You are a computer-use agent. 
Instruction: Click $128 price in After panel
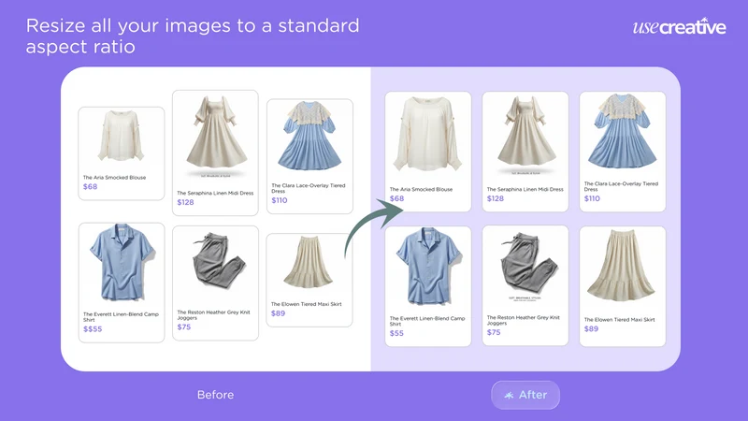[x=496, y=198]
